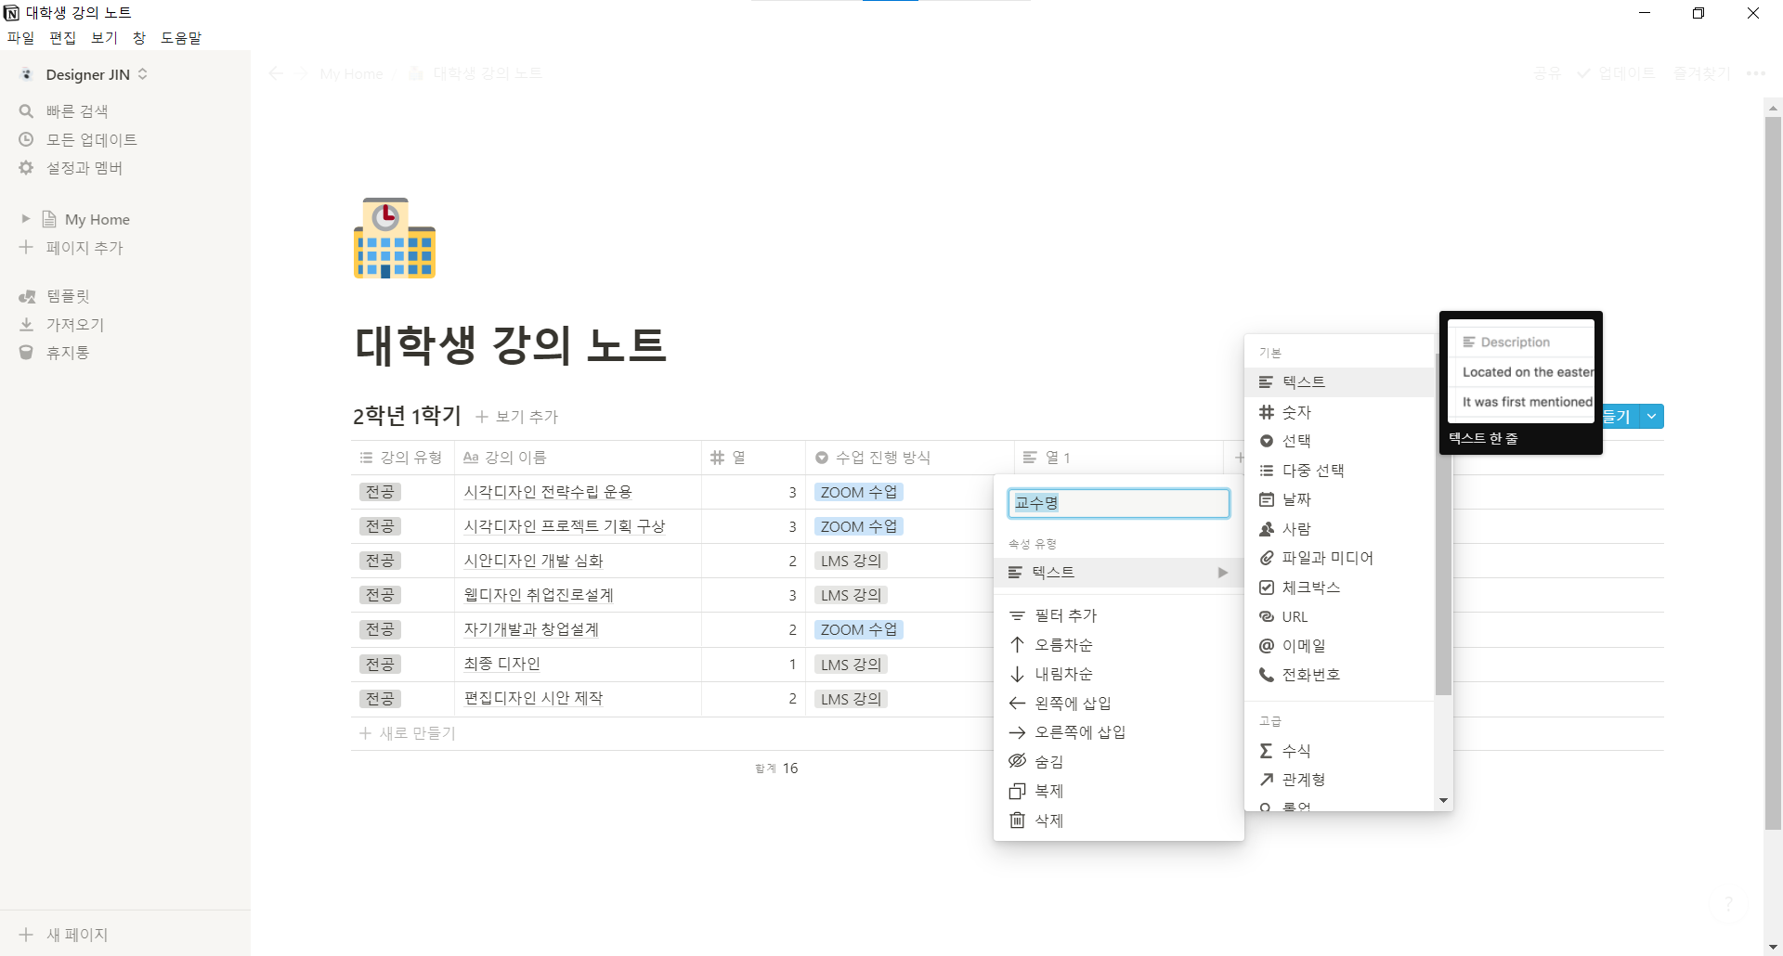Insert a column with 왼쪽에 삽입

[x=1118, y=704]
